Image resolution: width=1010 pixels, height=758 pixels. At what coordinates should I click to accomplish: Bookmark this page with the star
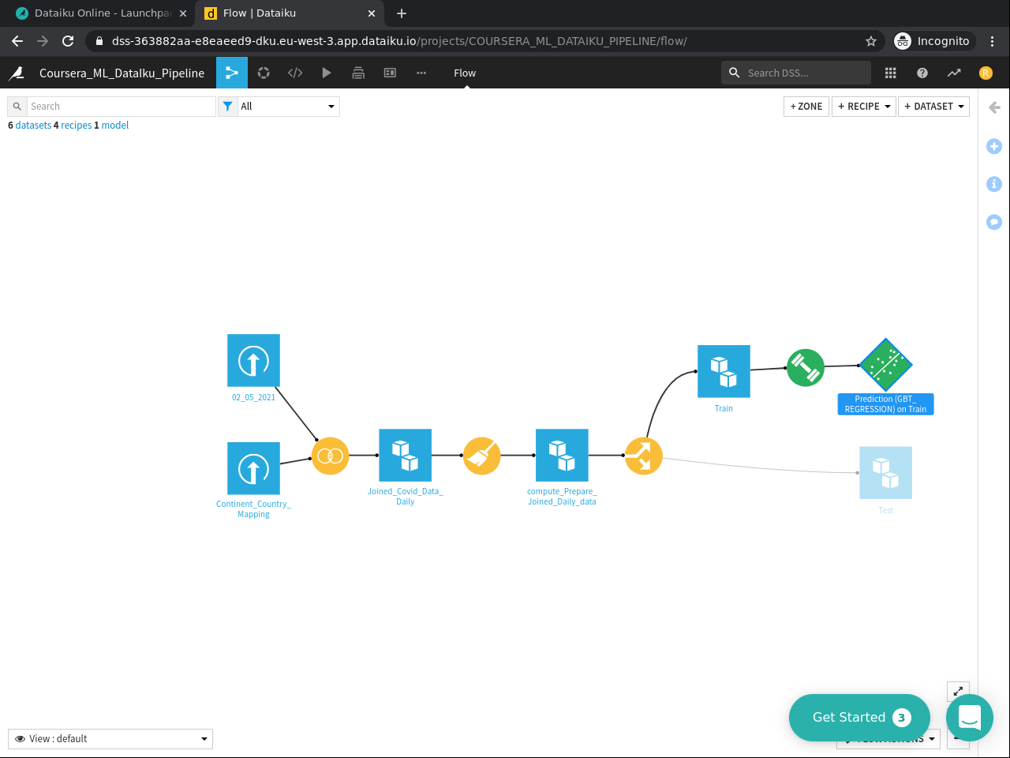coord(871,41)
